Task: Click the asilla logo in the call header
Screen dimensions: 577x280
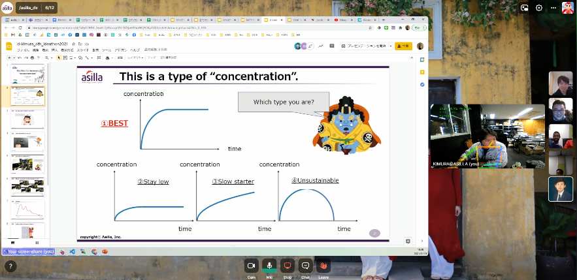Action: [x=7, y=7]
